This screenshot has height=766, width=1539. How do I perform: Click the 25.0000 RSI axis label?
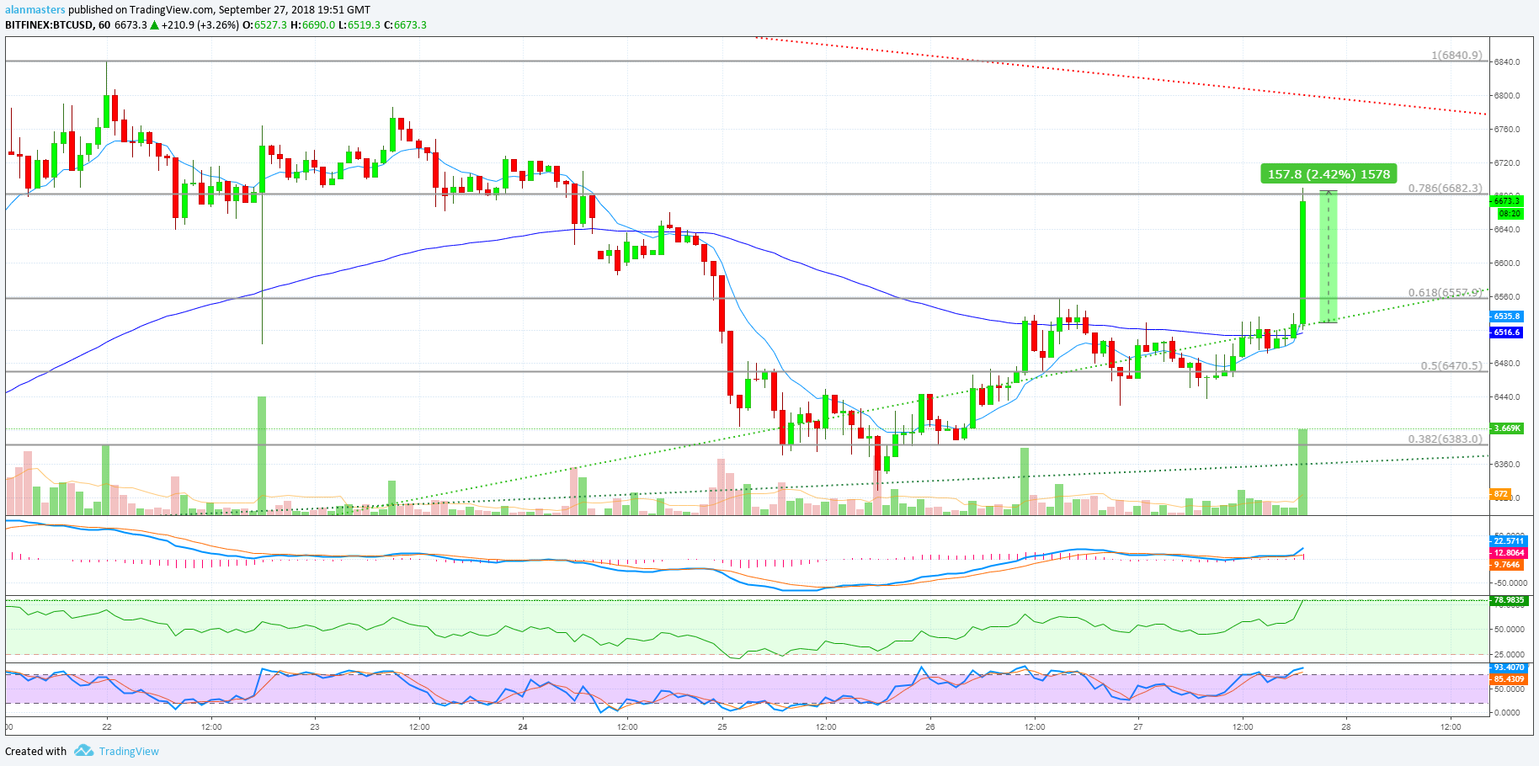coord(1509,654)
